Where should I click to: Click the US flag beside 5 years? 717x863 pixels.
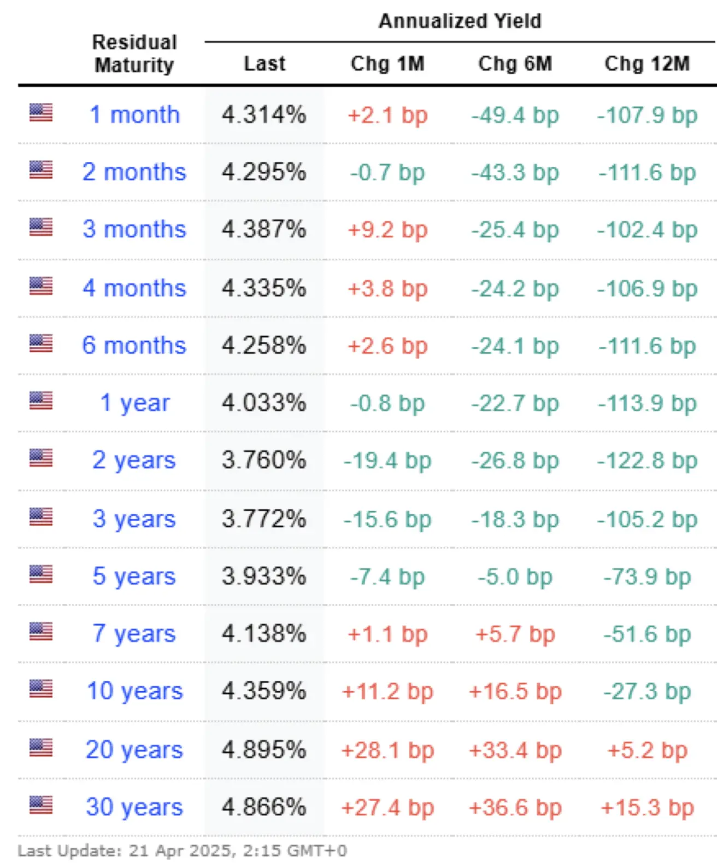(41, 574)
